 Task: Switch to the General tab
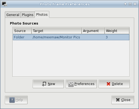13,15
